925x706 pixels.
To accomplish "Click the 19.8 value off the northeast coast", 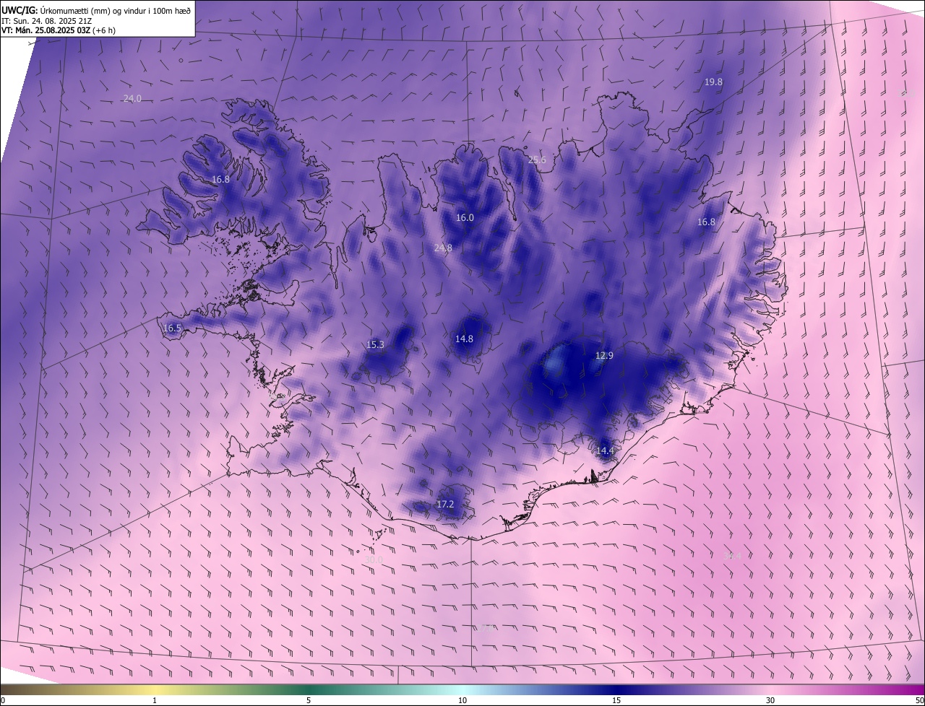I will (713, 82).
